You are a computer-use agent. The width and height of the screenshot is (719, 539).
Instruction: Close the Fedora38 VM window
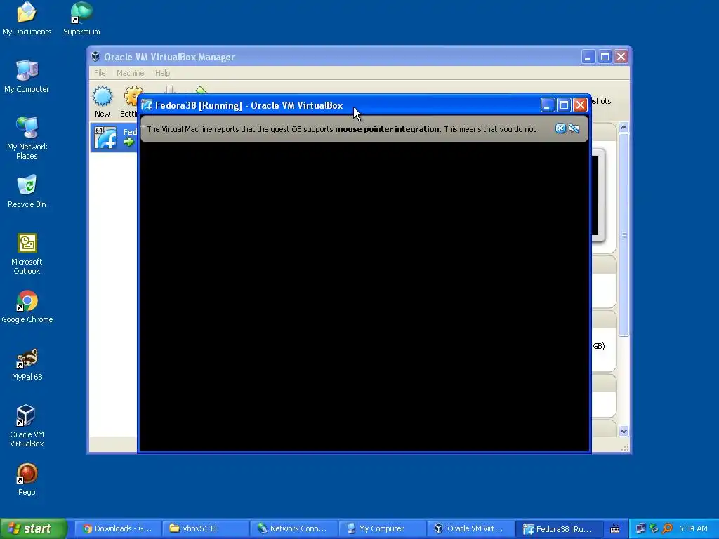[x=580, y=105]
